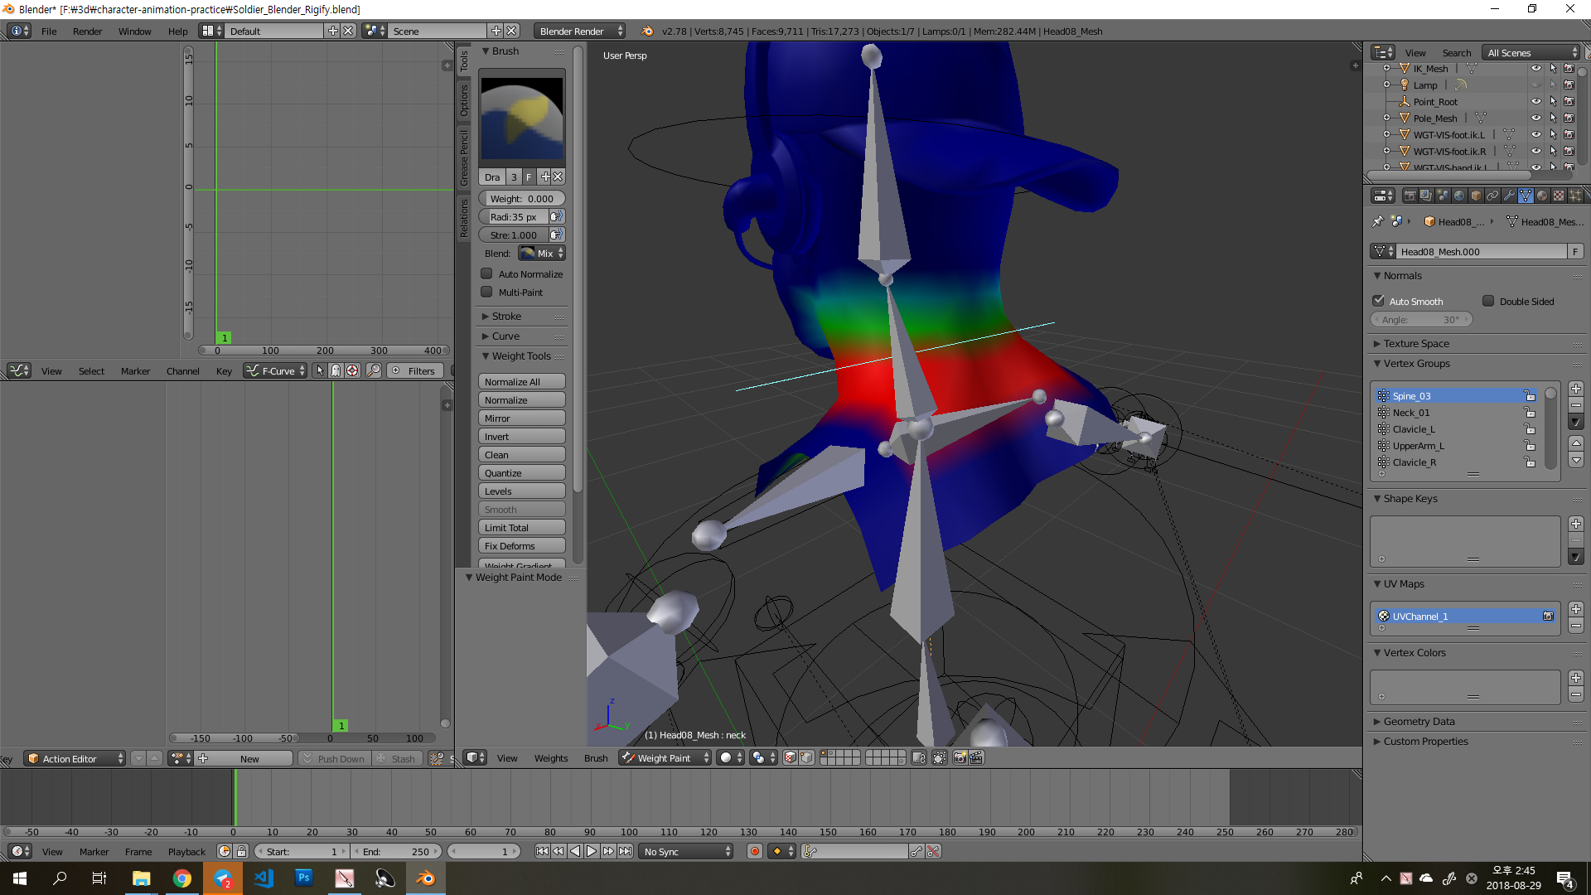The image size is (1591, 895).
Task: Click the Invert weights button
Action: [522, 436]
